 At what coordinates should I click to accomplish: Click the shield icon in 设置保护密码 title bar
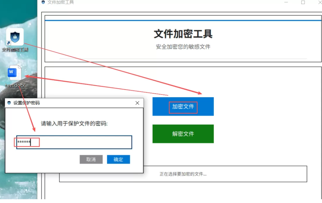click(9, 103)
